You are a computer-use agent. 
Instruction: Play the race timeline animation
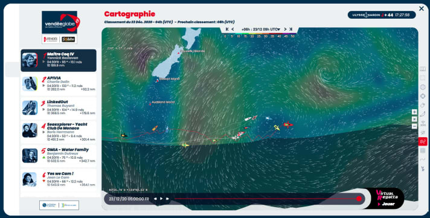pos(161,199)
